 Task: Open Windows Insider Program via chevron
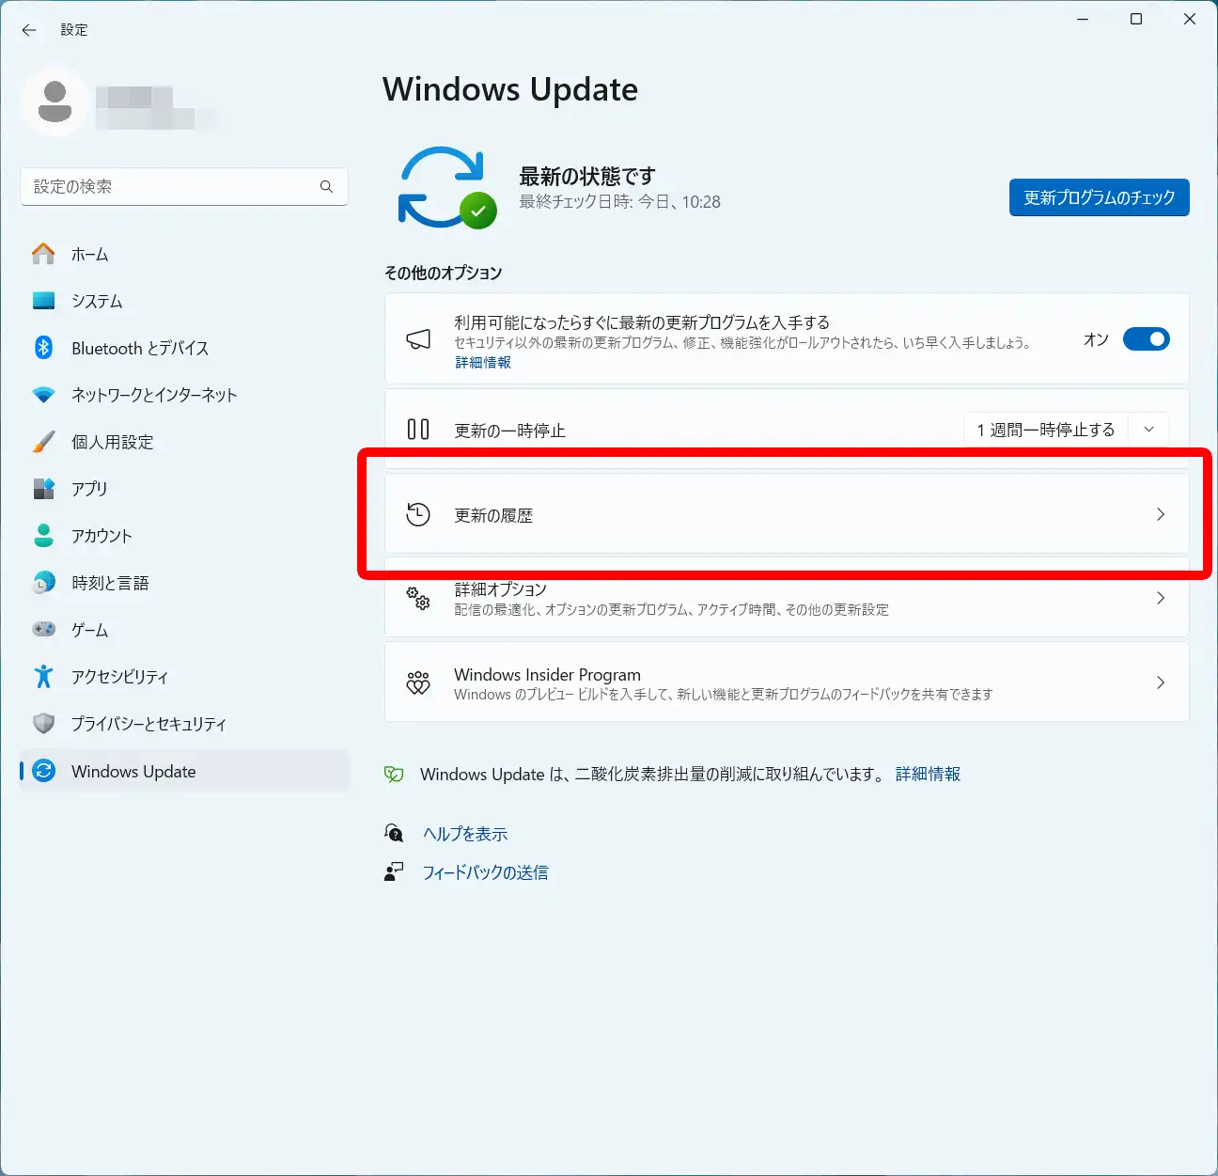(1161, 682)
